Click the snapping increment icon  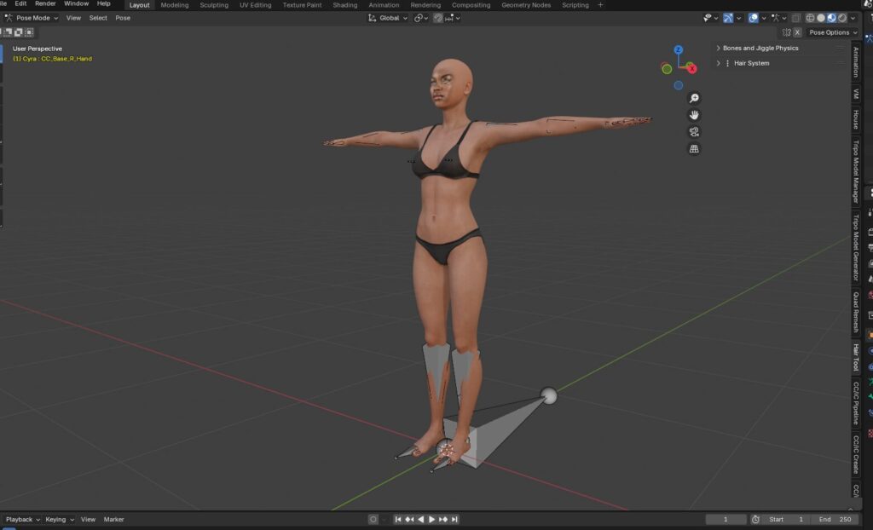(448, 18)
